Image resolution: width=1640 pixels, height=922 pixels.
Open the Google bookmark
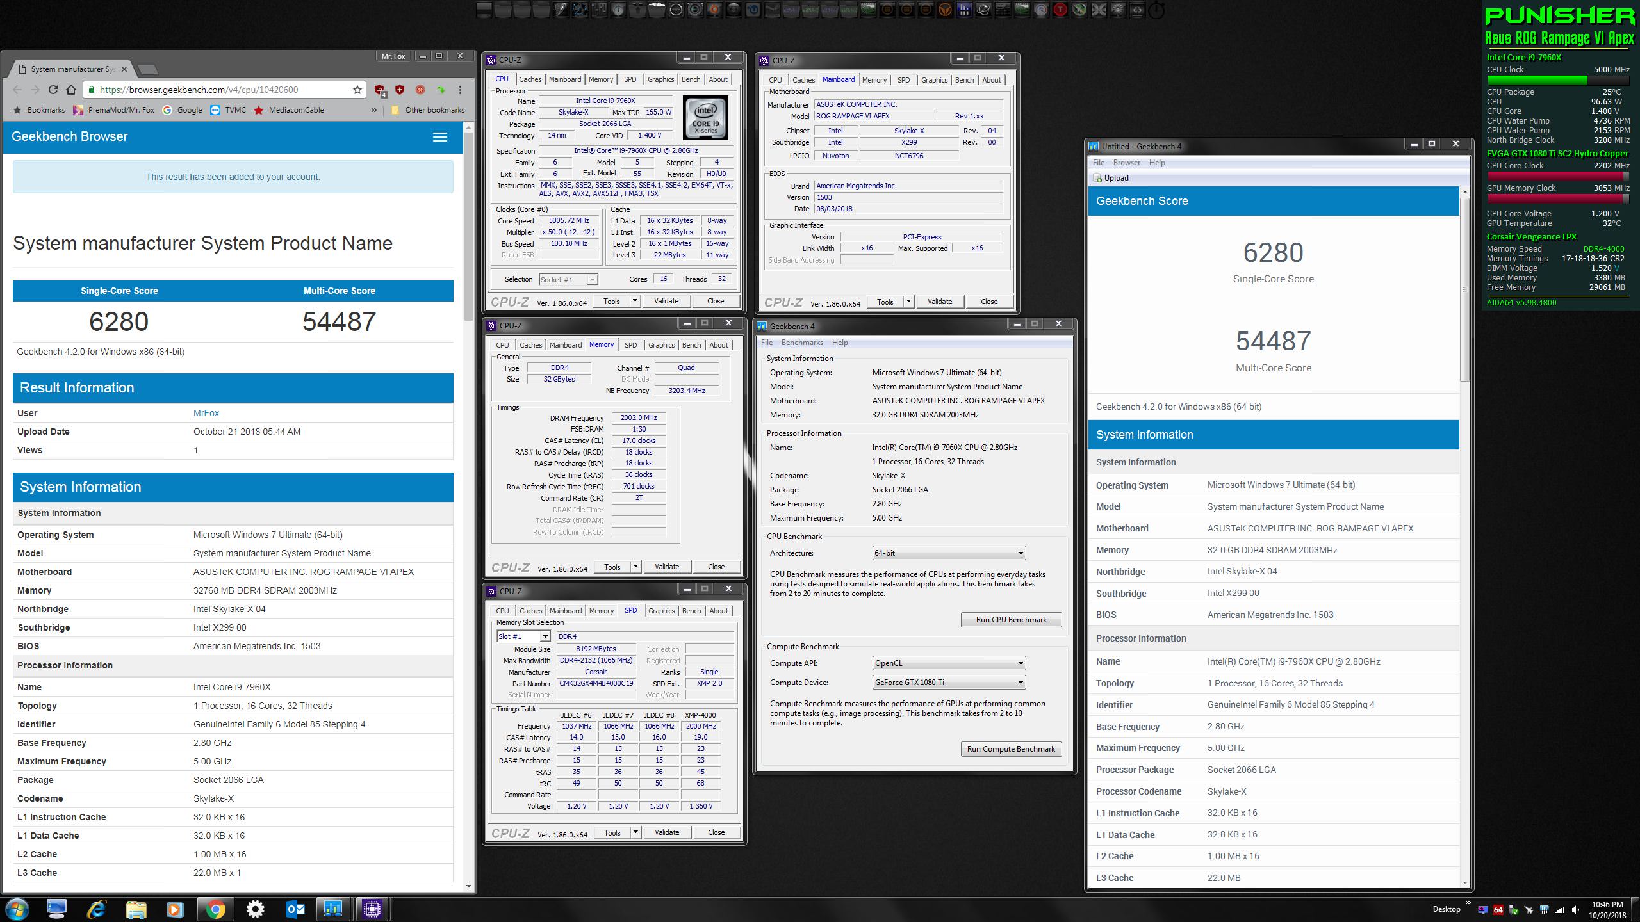tap(183, 110)
